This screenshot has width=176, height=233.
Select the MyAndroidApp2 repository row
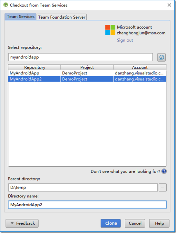pos(87,79)
